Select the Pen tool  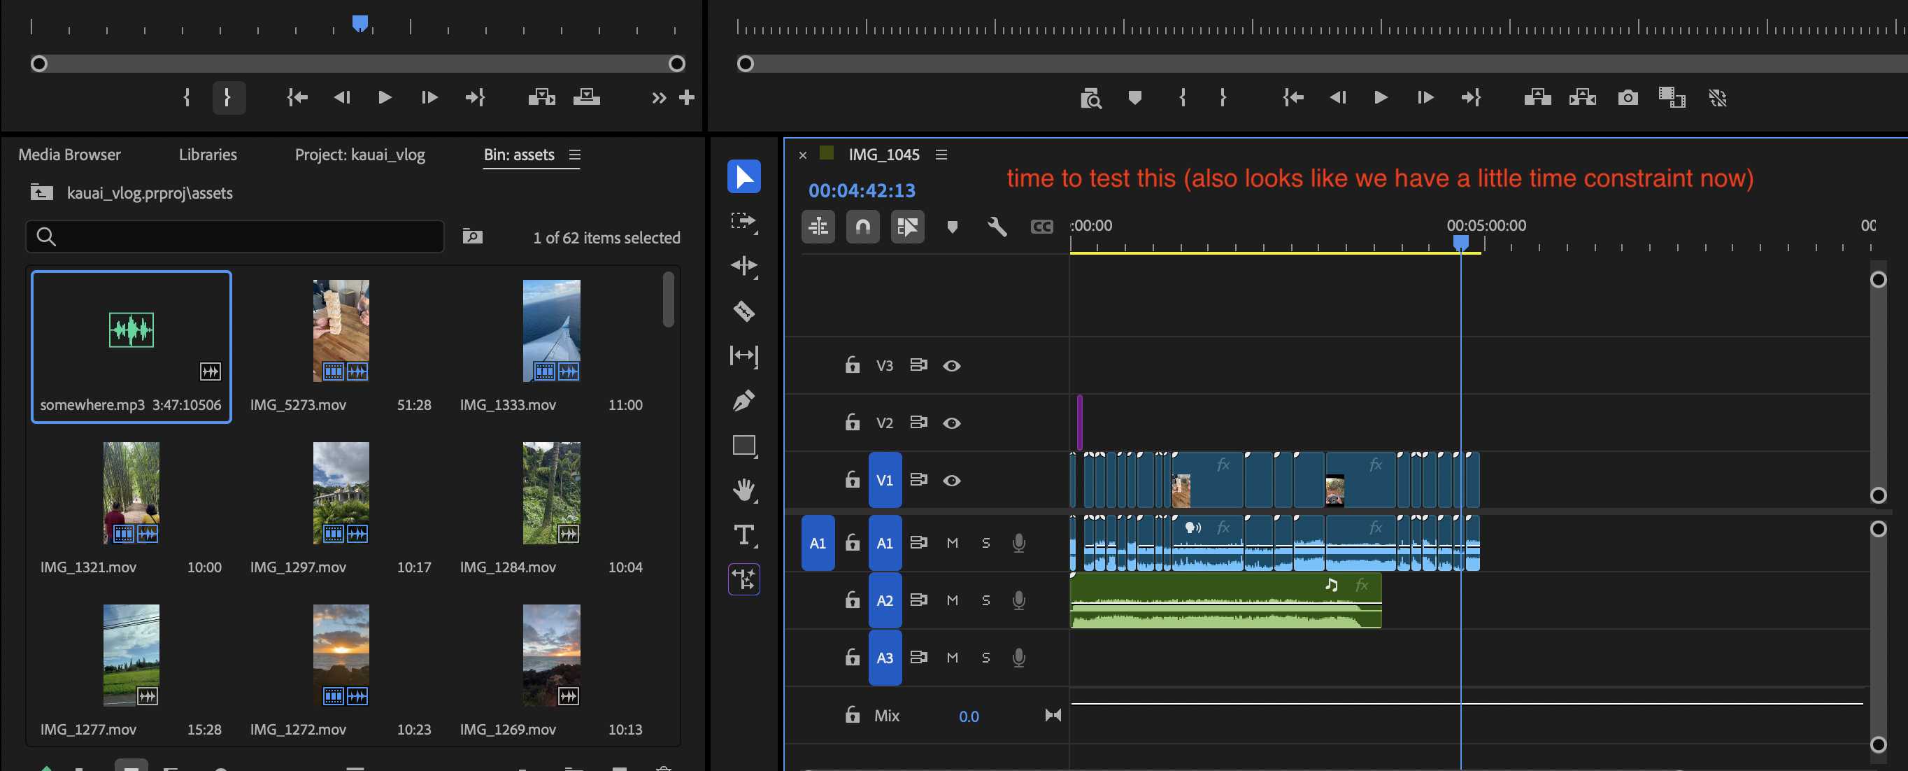pyautogui.click(x=743, y=401)
